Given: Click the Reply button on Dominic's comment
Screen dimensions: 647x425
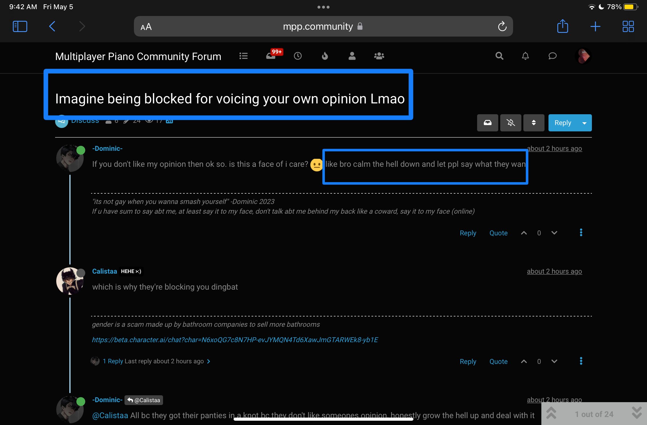Looking at the screenshot, I should 468,233.
